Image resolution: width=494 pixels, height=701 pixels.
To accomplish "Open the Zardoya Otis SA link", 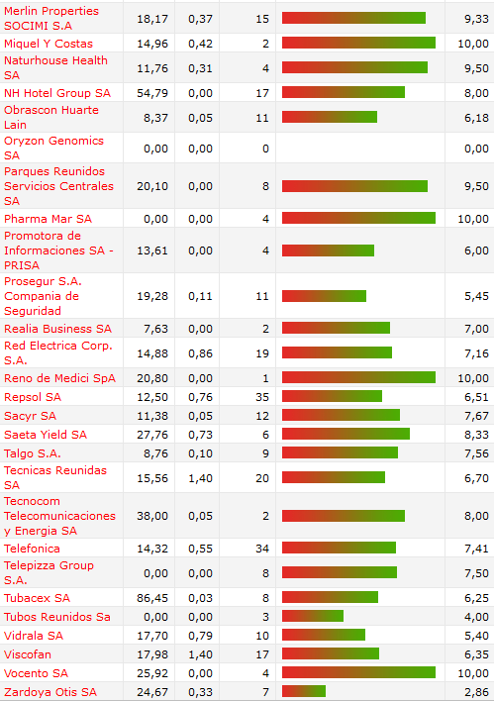I will (50, 692).
